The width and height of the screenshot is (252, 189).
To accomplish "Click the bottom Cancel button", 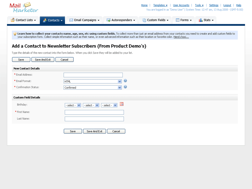I will [116, 131].
